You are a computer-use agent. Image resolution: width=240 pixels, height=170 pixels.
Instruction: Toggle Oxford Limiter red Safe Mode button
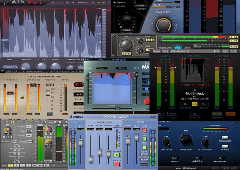[116, 164]
